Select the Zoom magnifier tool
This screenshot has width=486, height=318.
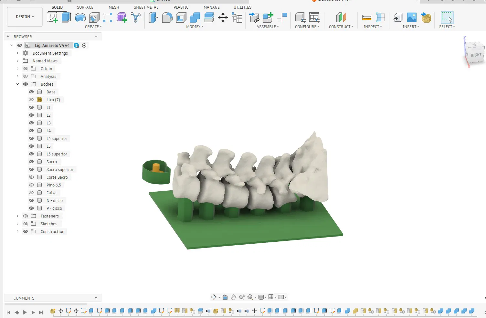click(x=242, y=297)
